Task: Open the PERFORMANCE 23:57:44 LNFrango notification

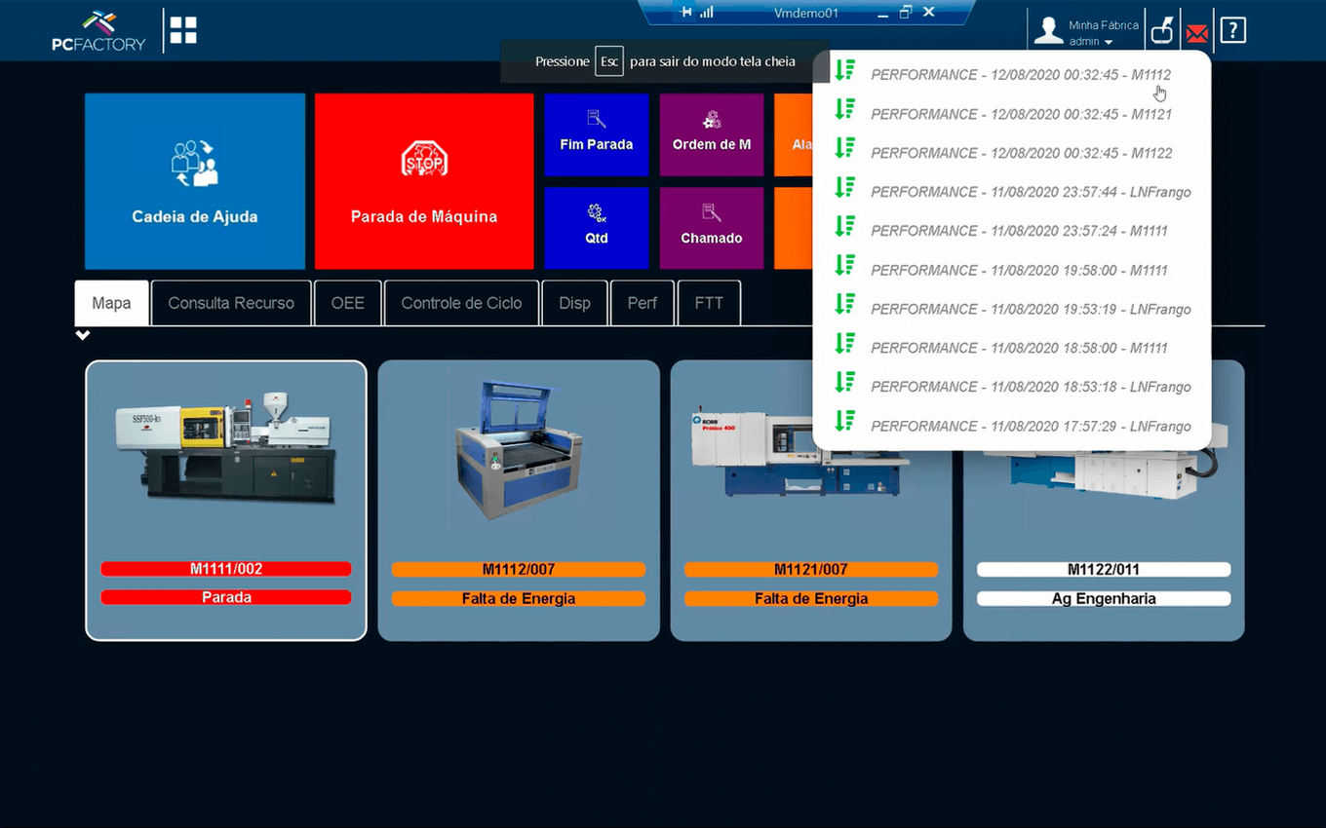Action: pos(1030,192)
